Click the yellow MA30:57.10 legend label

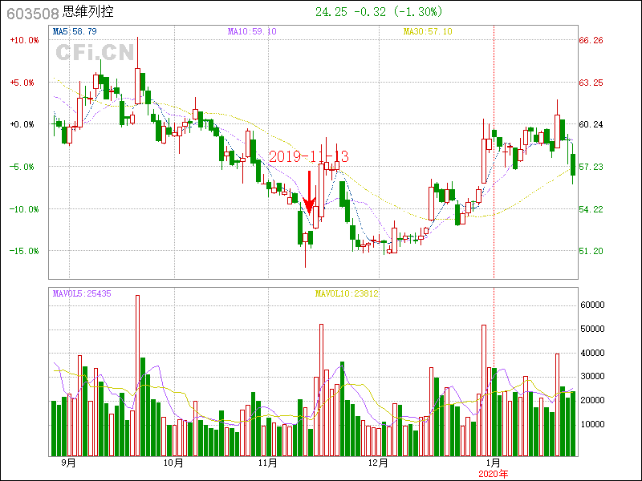click(428, 31)
